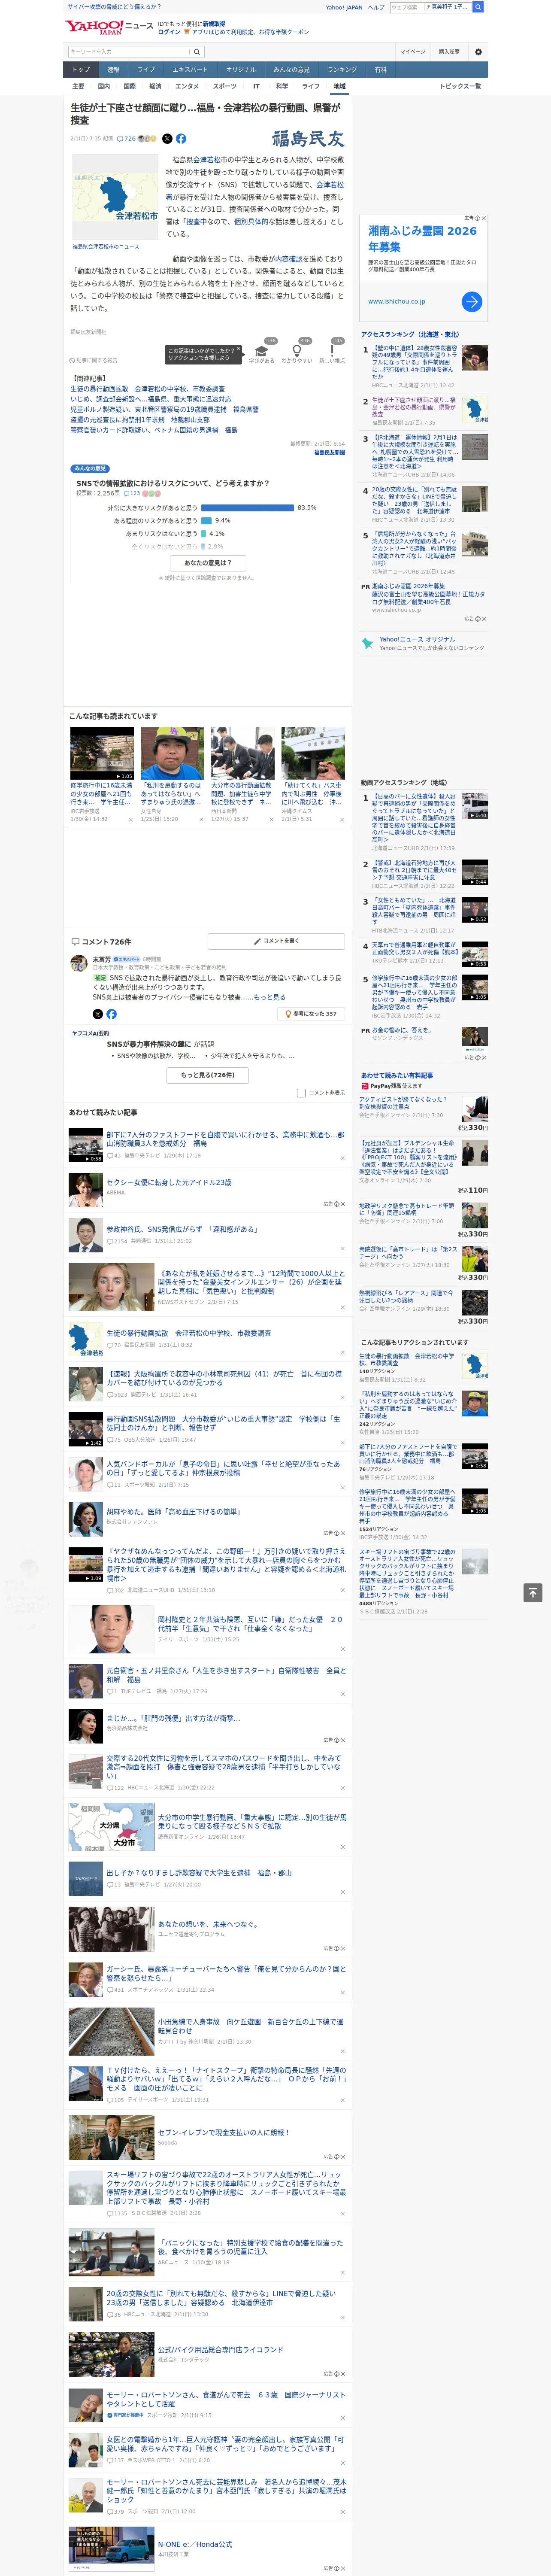Click the keyword search magnifier icon

tap(197, 52)
